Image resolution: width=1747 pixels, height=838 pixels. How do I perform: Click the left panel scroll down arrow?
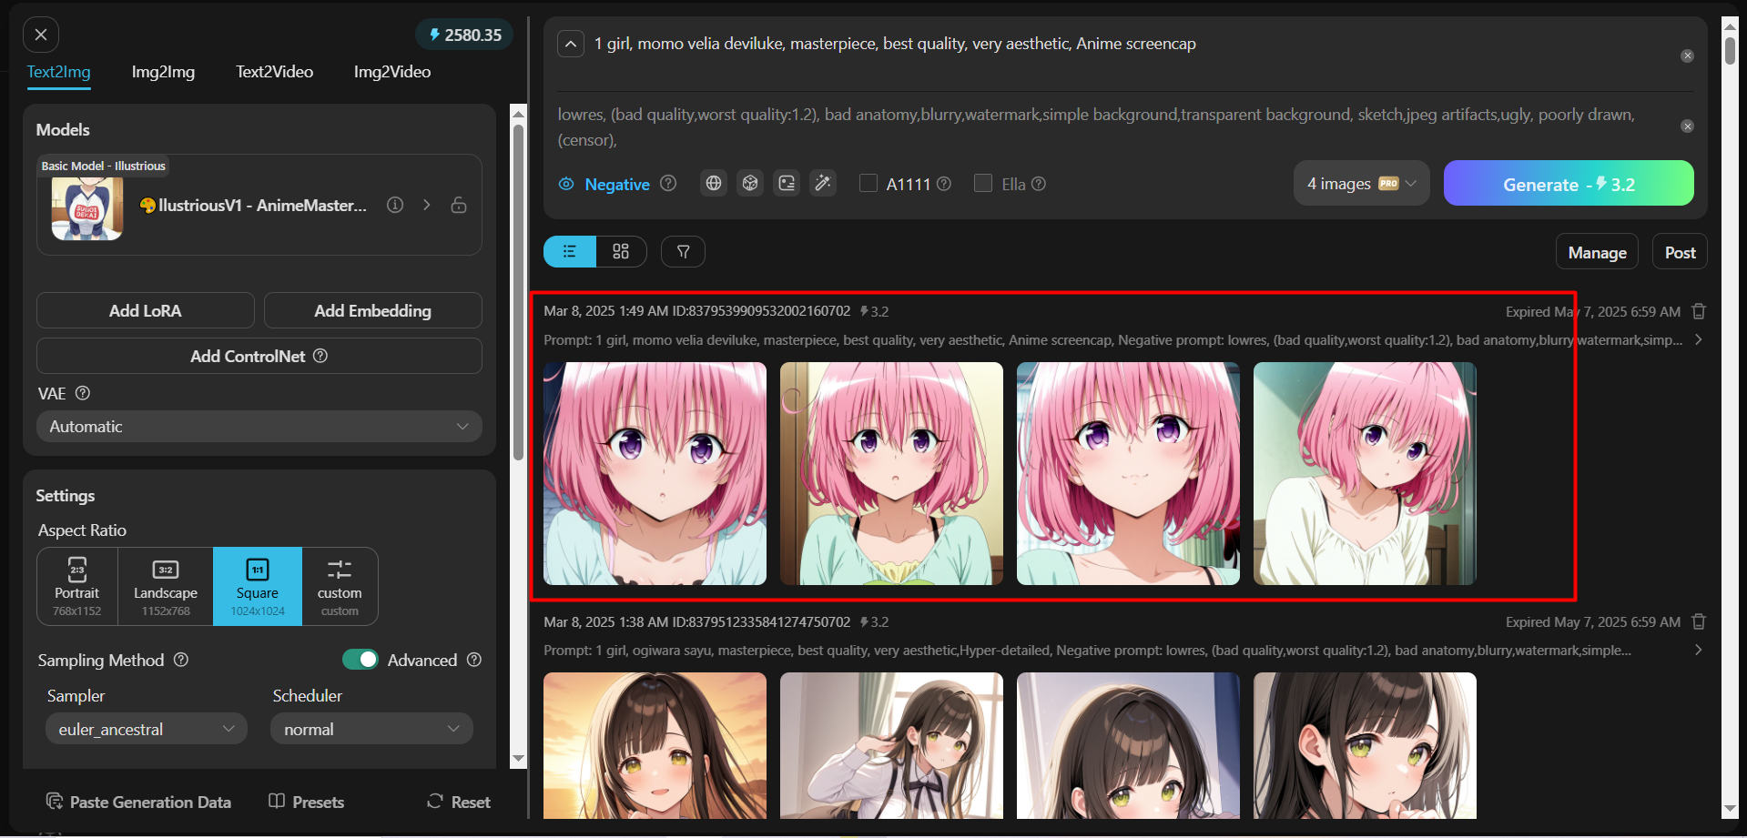518,759
